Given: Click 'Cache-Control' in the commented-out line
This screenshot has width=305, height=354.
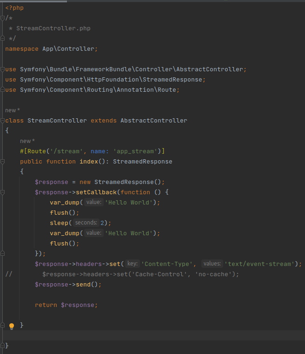Looking at the screenshot, I should point(159,274).
